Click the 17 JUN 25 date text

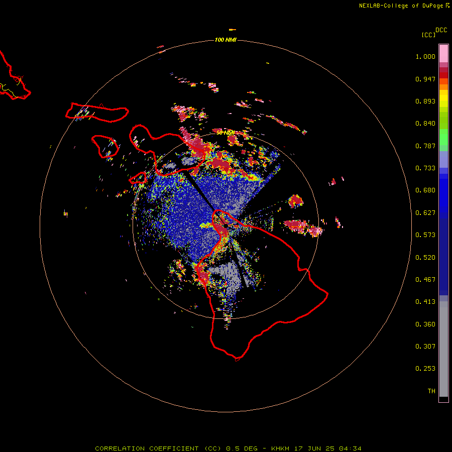click(314, 448)
